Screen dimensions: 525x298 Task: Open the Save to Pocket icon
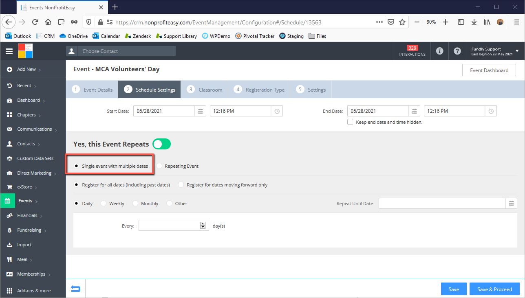(x=390, y=22)
